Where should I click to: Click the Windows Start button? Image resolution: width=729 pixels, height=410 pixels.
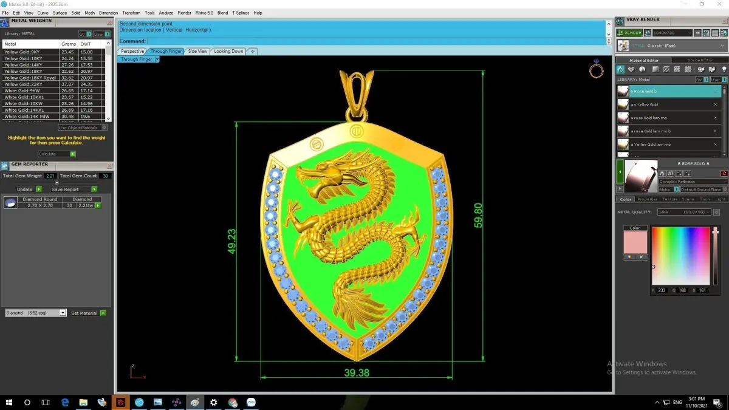[x=9, y=402]
